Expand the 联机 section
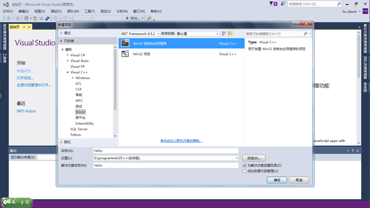Image resolution: width=370 pixels, height=208 pixels. pos(61,142)
